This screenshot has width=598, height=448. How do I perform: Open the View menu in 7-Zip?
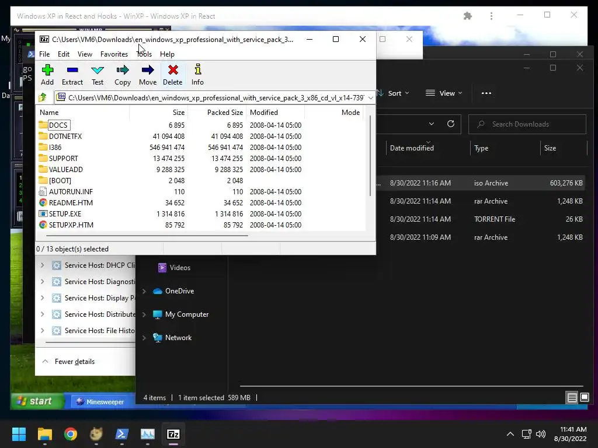tap(85, 54)
